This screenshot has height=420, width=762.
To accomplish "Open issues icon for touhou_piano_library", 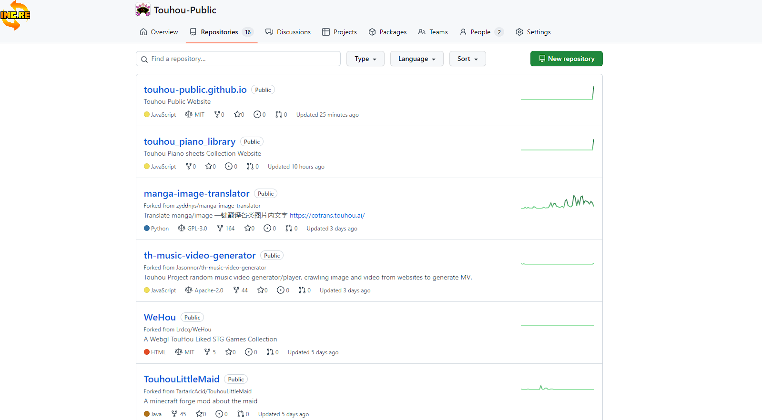I will pyautogui.click(x=229, y=167).
